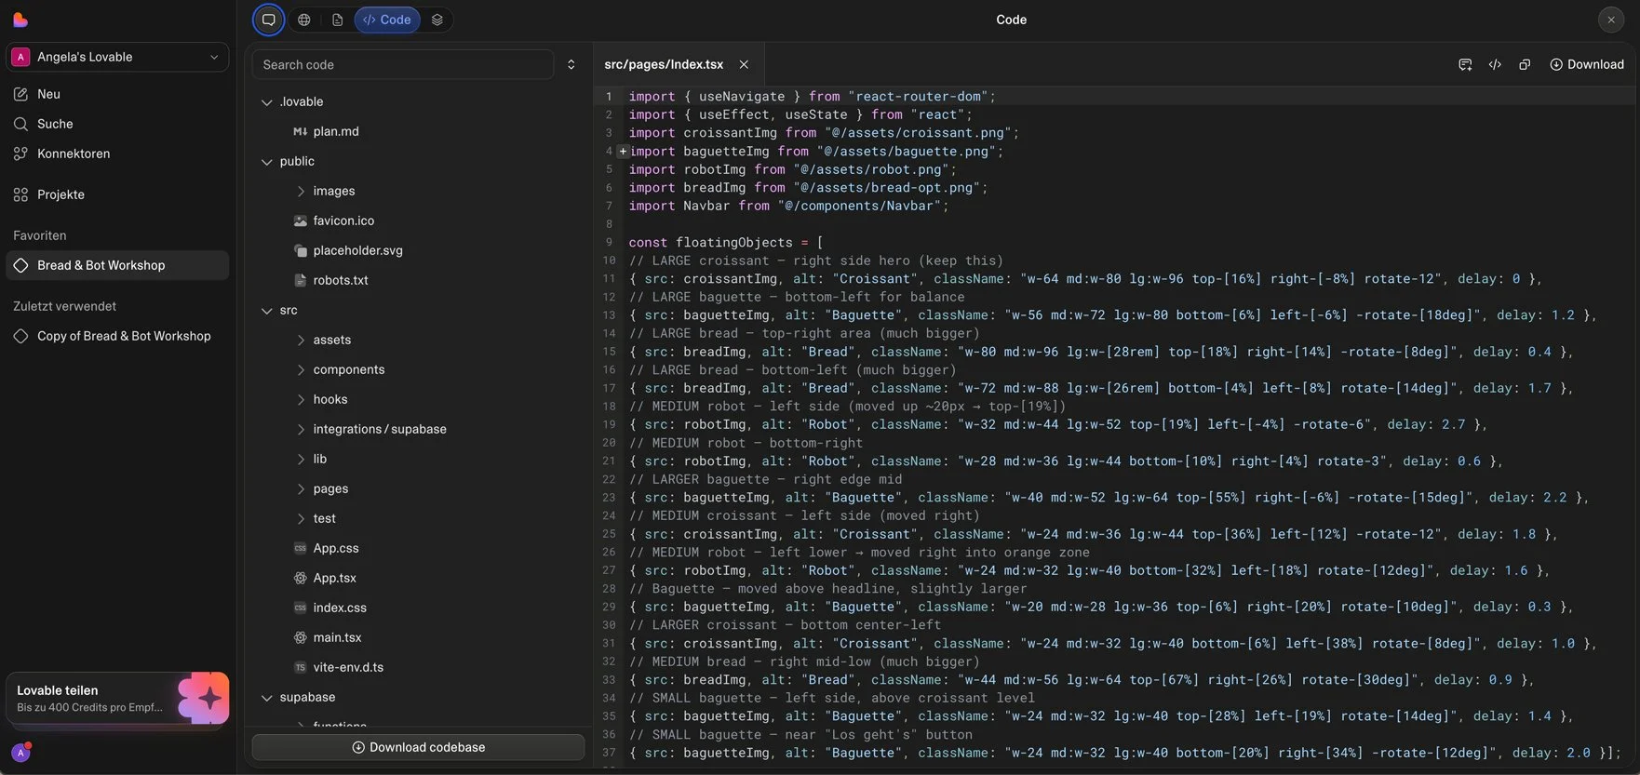The image size is (1640, 775).
Task: Open the Lovable teilen referral card
Action: point(117,699)
